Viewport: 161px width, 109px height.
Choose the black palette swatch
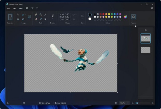click(95, 14)
